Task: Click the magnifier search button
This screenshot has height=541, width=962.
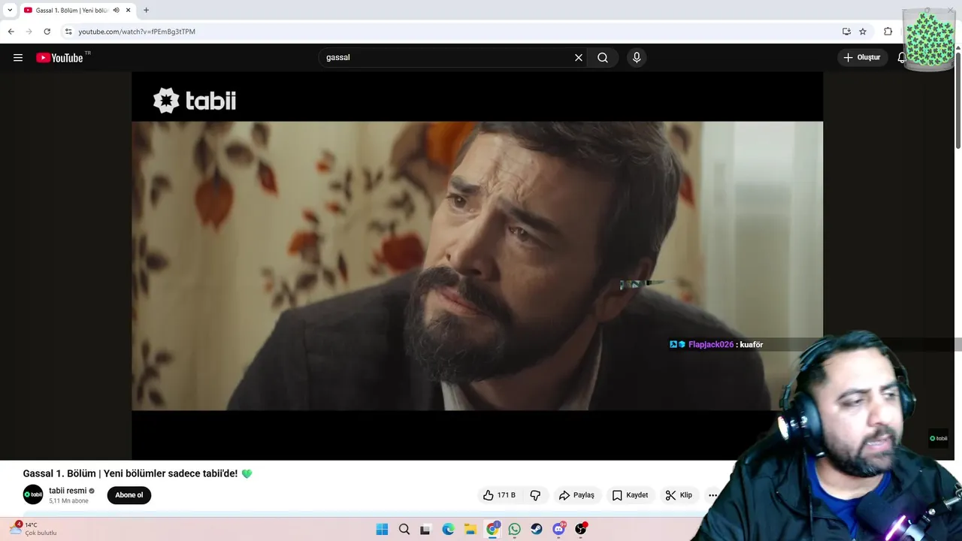Action: coord(603,58)
